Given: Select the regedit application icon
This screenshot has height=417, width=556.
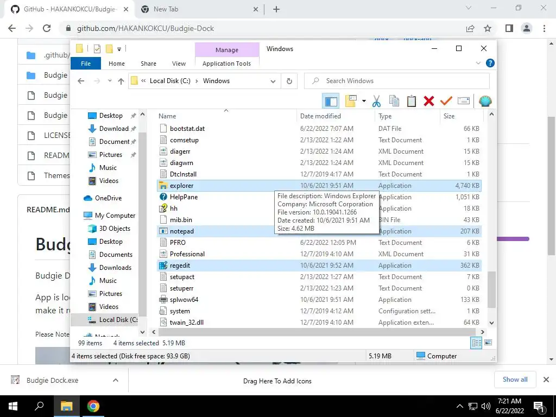Looking at the screenshot, I should [x=163, y=265].
